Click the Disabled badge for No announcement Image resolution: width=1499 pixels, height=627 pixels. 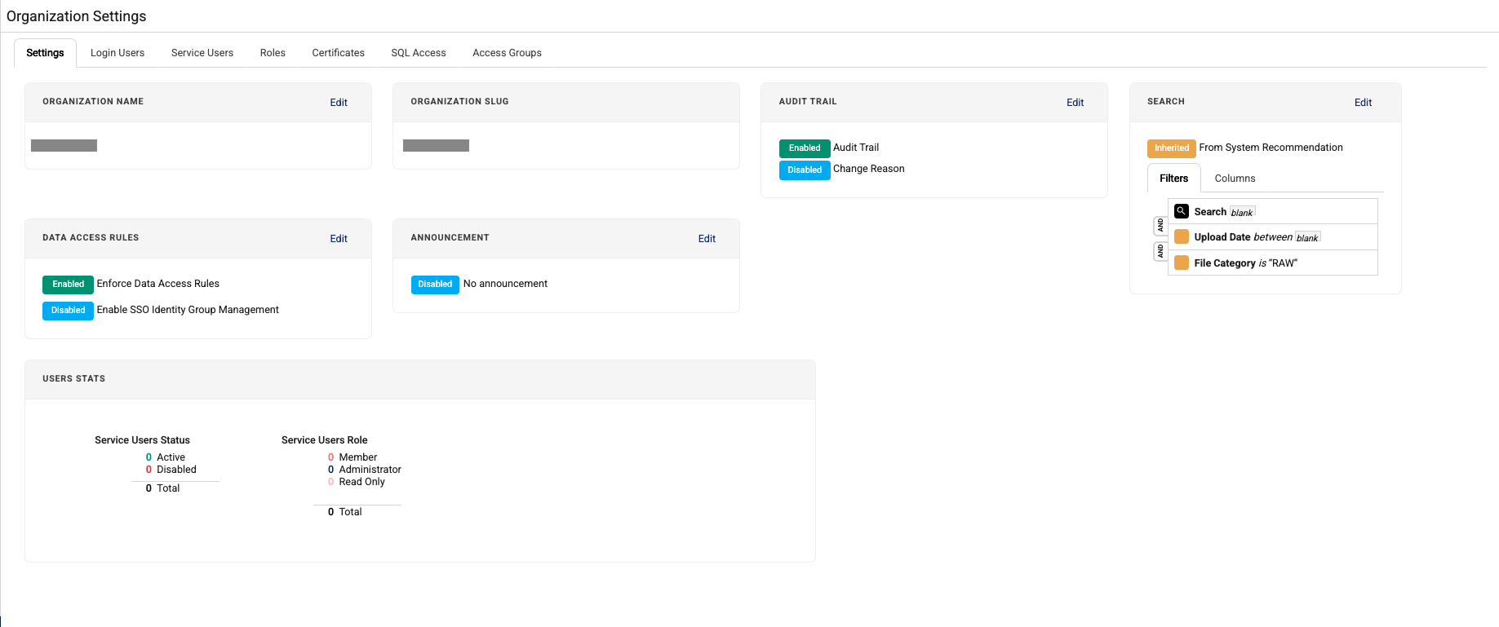point(435,285)
